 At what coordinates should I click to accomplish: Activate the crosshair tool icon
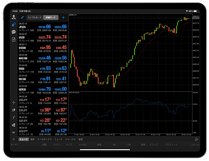(x=14, y=103)
